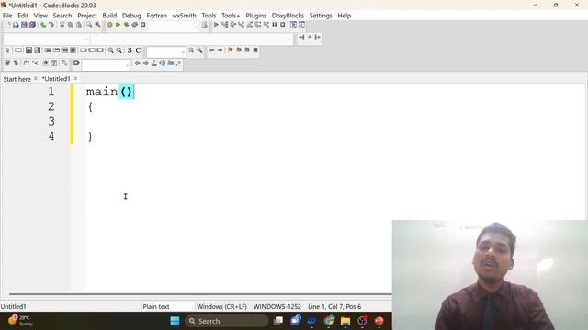
Task: Click the Copy toolbar icon
Action: [70, 25]
